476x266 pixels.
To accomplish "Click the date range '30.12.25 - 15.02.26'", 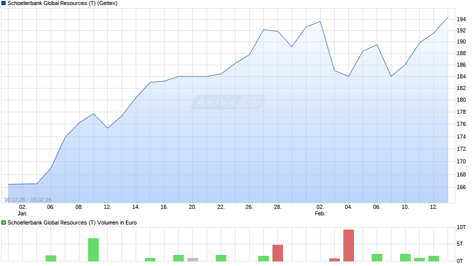I will (x=28, y=200).
